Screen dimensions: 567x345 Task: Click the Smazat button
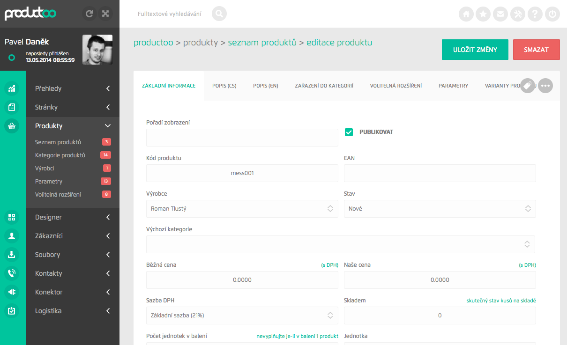[x=537, y=50]
